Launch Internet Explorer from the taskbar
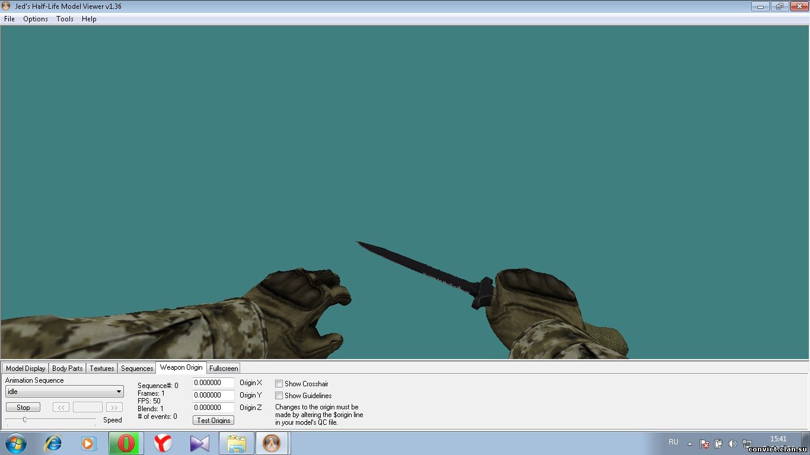The width and height of the screenshot is (810, 455). (53, 443)
